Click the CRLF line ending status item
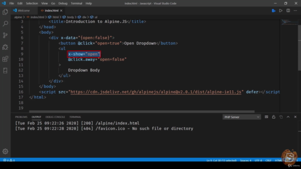 (x=268, y=161)
